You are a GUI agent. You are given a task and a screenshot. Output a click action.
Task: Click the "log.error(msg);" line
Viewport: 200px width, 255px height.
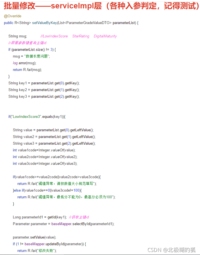pyautogui.click(x=25, y=63)
